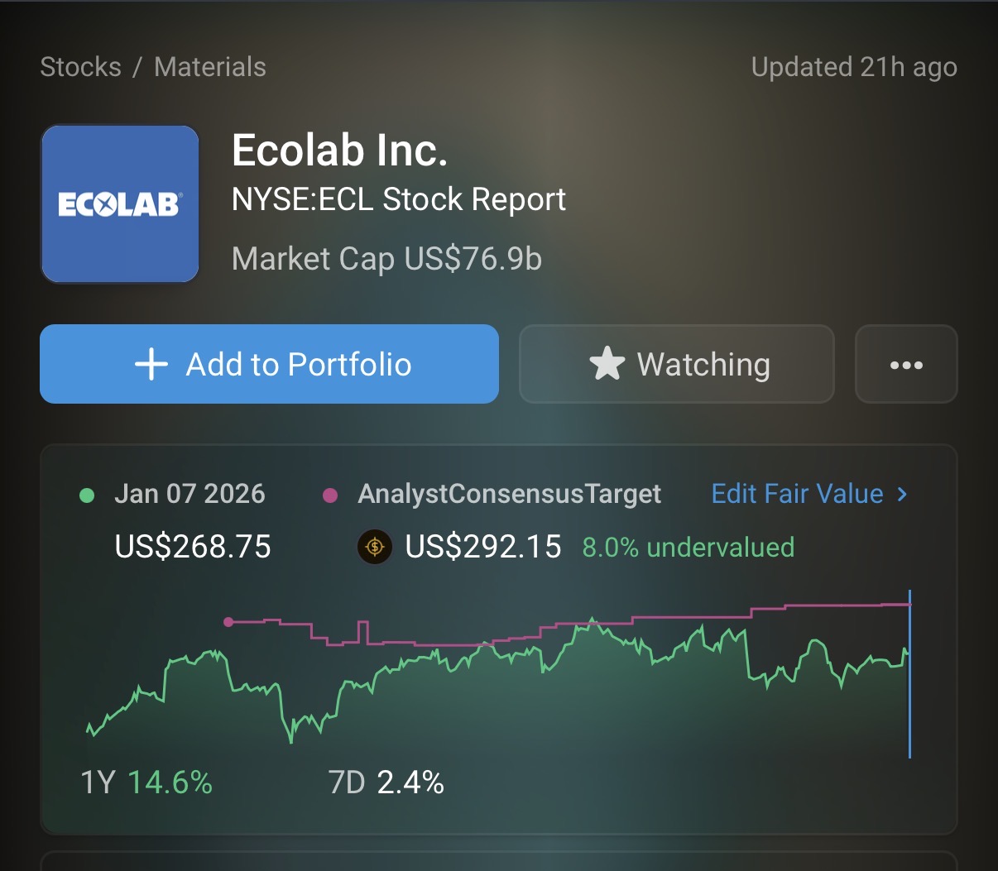The width and height of the screenshot is (998, 871).
Task: Select the 7D 2.4% return period
Action: point(386,782)
